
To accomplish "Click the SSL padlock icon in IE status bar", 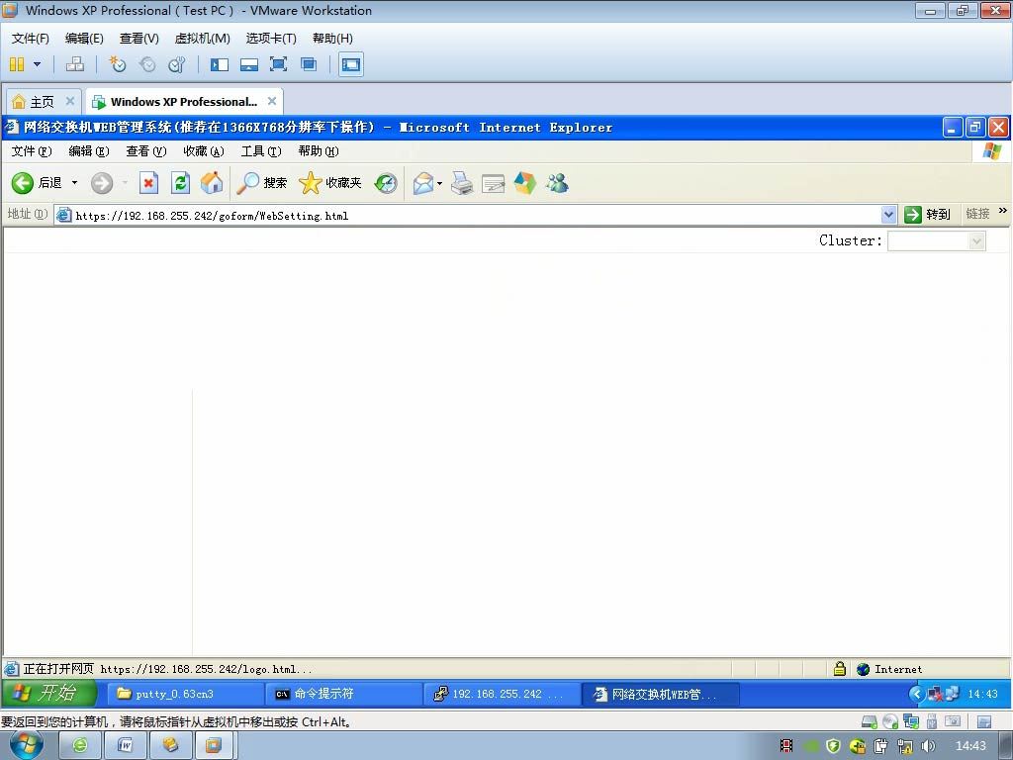I will tap(839, 669).
